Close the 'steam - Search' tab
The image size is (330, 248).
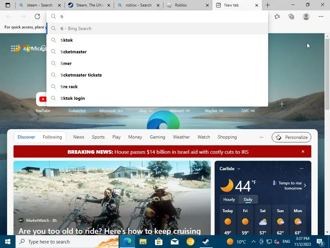click(x=59, y=5)
